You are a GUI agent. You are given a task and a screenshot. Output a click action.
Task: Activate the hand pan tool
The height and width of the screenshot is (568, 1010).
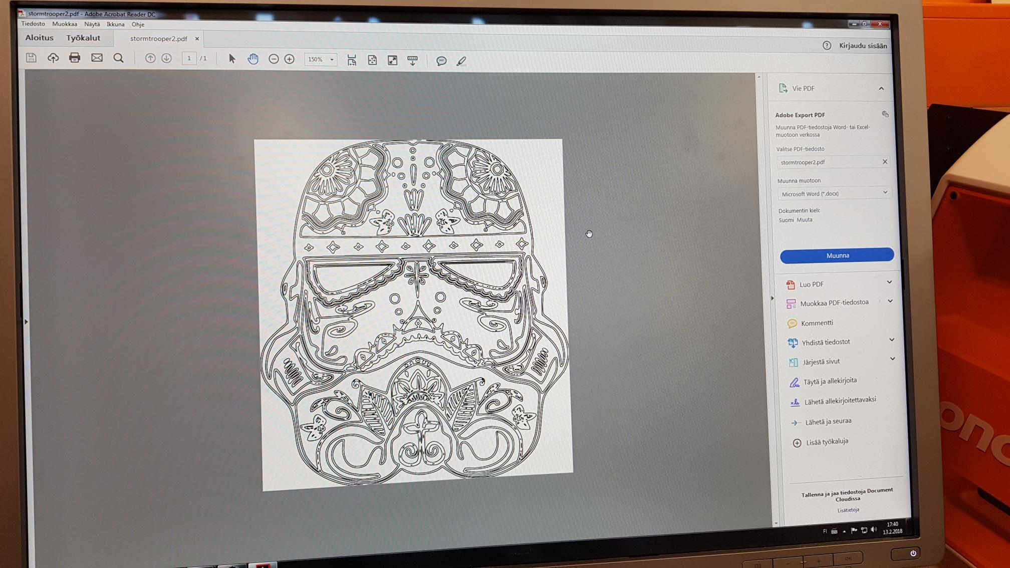[x=253, y=59]
